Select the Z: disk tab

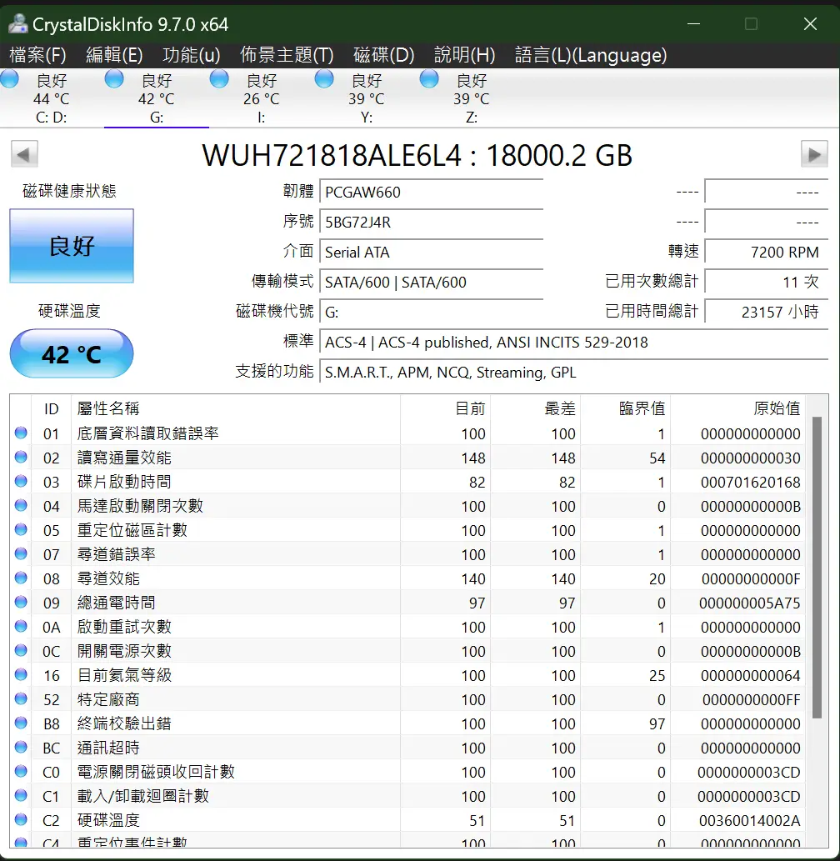[471, 99]
